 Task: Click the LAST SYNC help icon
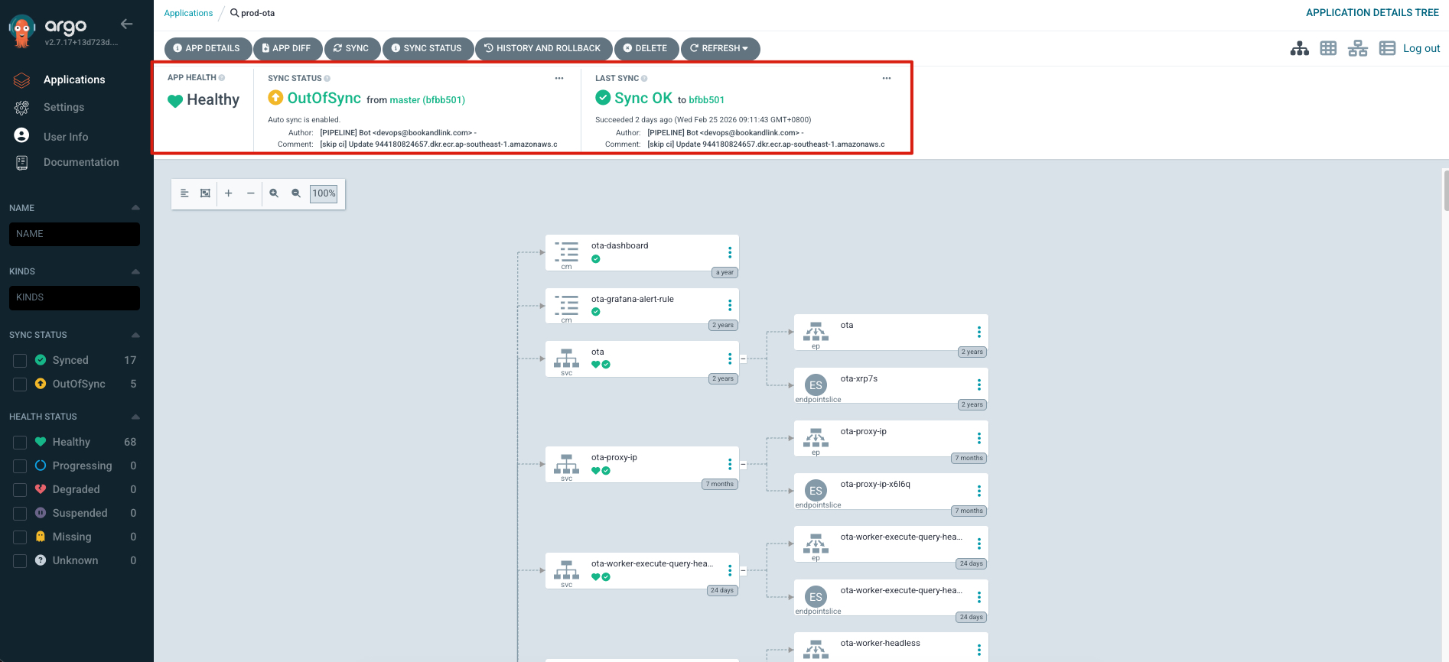[x=644, y=79]
